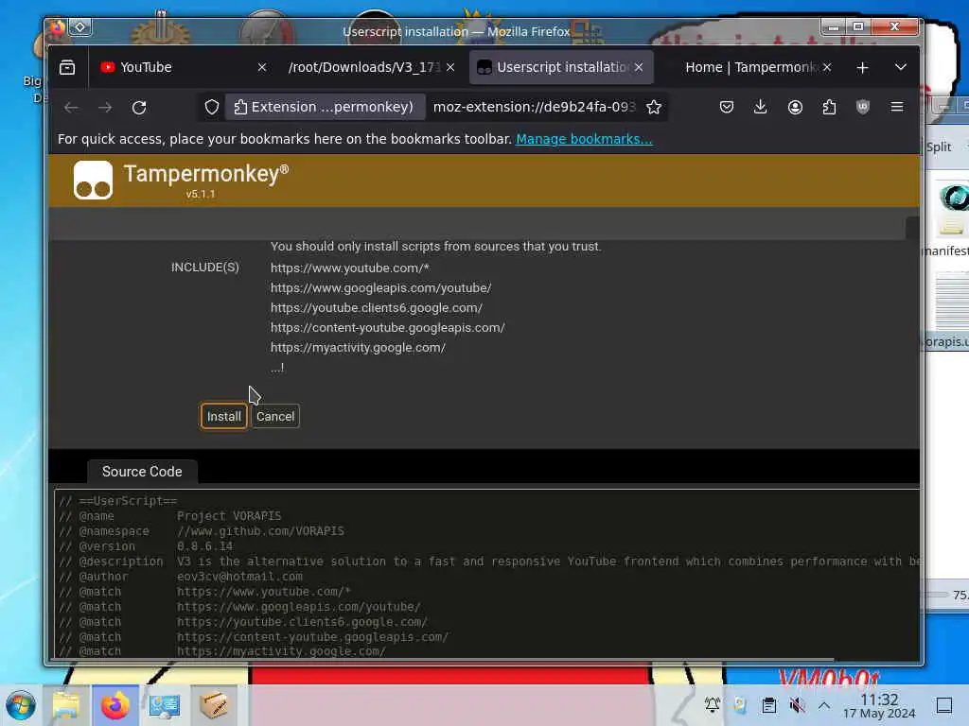Expand hidden tray icons chevron
The width and height of the screenshot is (969, 726).
pos(824,705)
